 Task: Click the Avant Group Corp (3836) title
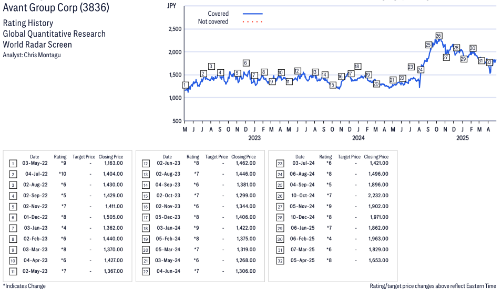point(56,7)
